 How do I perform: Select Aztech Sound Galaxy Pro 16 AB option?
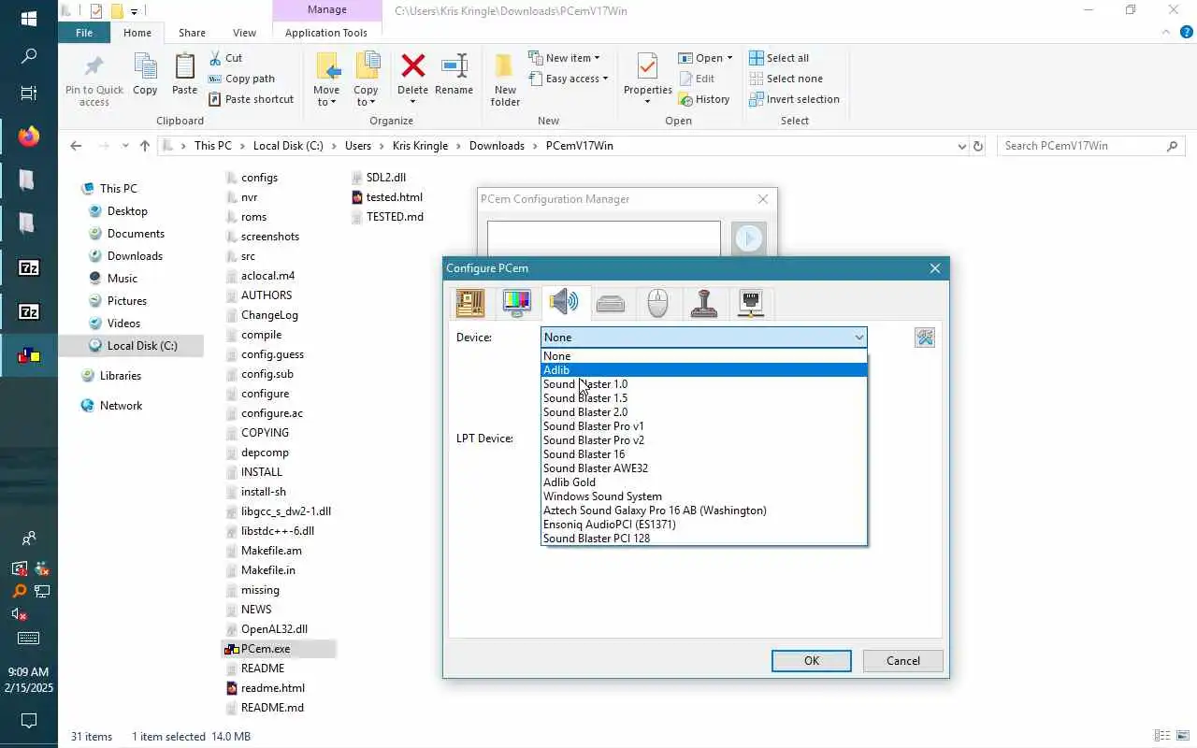click(x=704, y=511)
